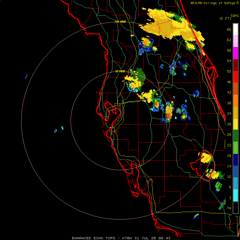Click the dark red 54 kft legend swatch
Viewport: 240px width, 240px height.
pos(235,65)
